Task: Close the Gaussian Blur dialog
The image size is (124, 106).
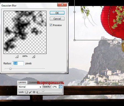Action: [62, 4]
